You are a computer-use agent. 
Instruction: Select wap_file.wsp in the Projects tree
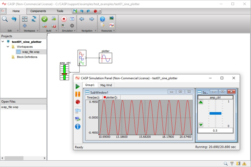[x=31, y=52]
